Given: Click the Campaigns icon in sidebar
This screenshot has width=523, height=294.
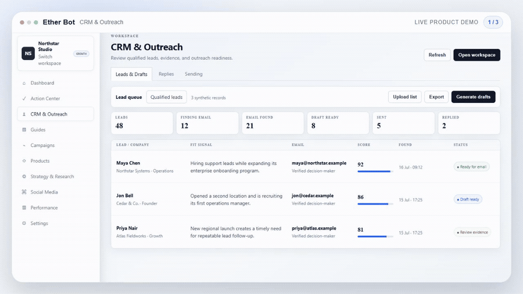Looking at the screenshot, I should coord(24,145).
